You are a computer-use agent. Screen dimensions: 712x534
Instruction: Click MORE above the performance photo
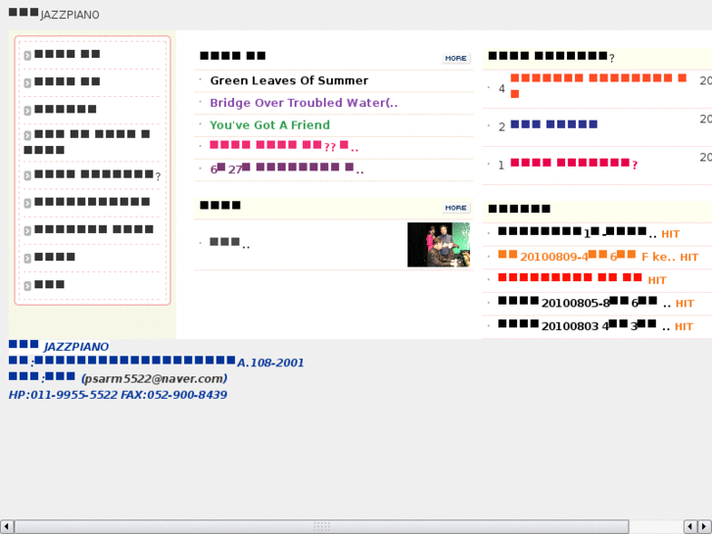click(456, 208)
